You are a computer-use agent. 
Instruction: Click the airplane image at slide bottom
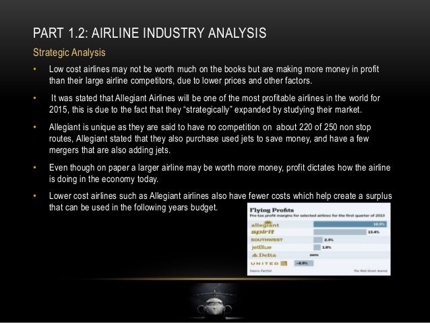215,302
